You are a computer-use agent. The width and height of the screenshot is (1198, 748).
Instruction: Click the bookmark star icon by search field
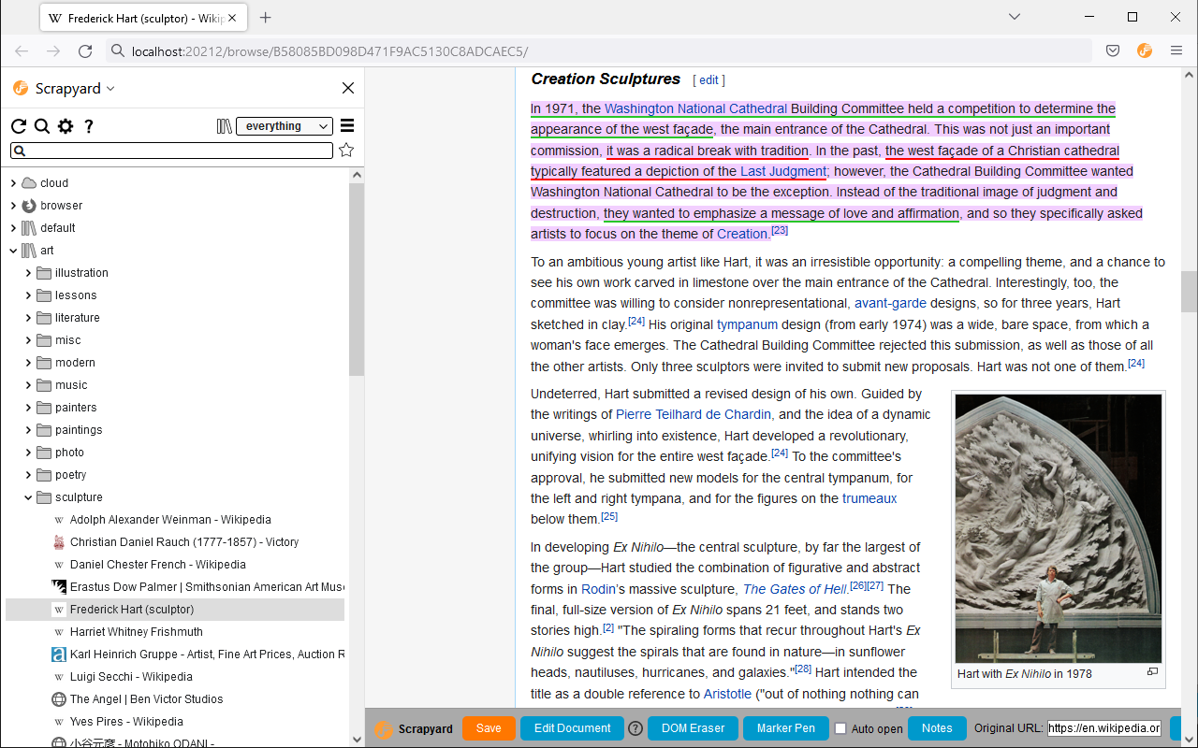tap(346, 151)
